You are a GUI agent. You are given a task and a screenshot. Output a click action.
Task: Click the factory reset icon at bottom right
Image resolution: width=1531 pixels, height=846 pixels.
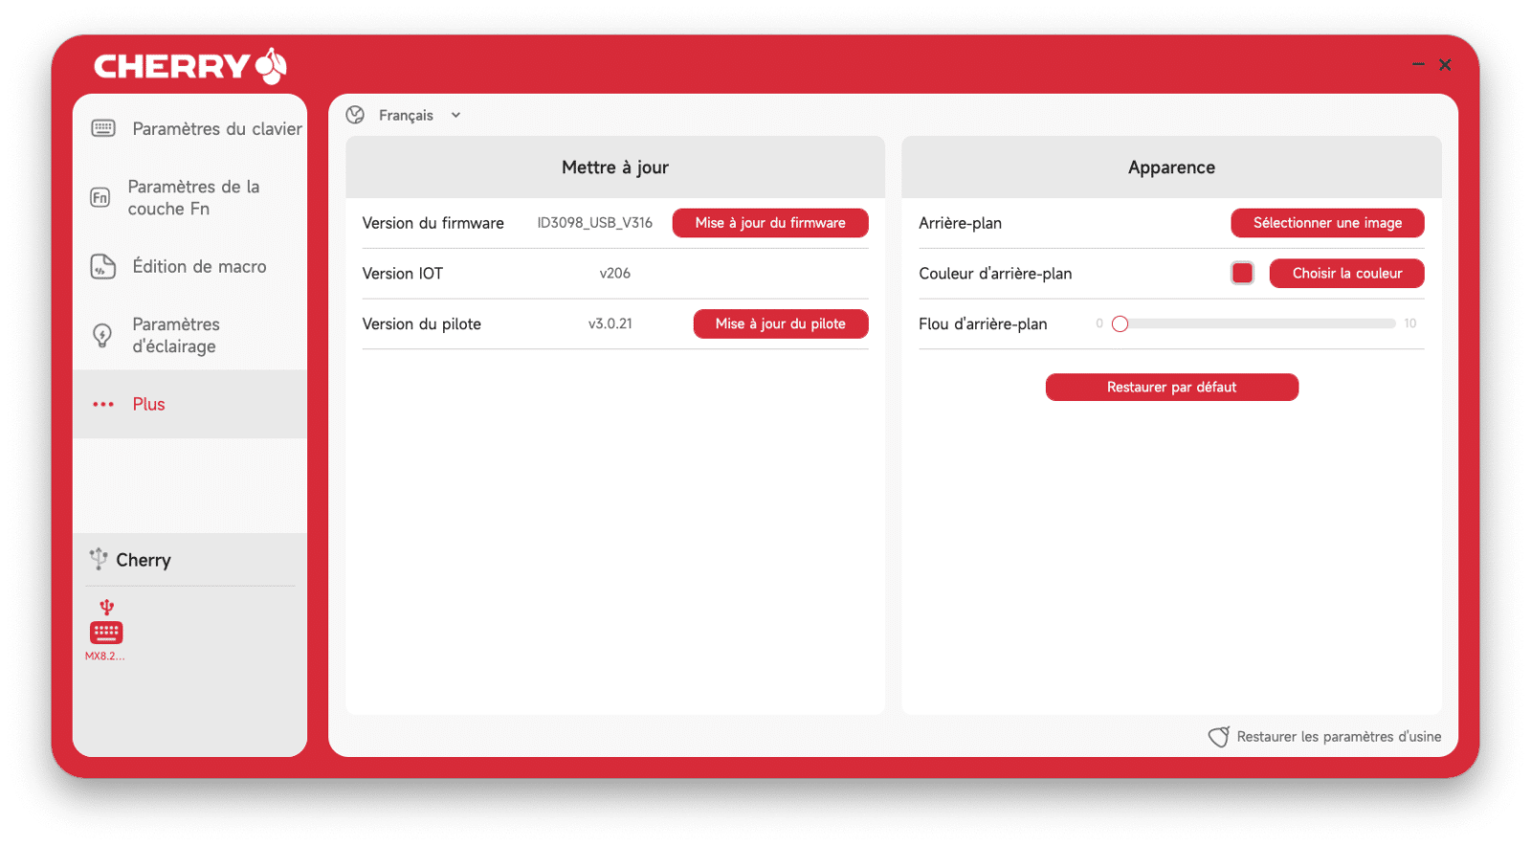coord(1218,737)
